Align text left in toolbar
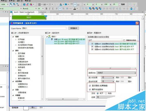The image size is (146, 111). click(x=57, y=8)
